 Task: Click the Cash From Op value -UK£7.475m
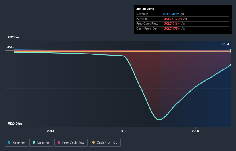pyautogui.click(x=171, y=29)
